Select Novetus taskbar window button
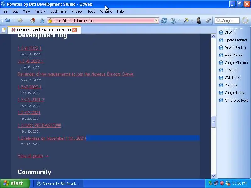251x188 pixels. 58,184
